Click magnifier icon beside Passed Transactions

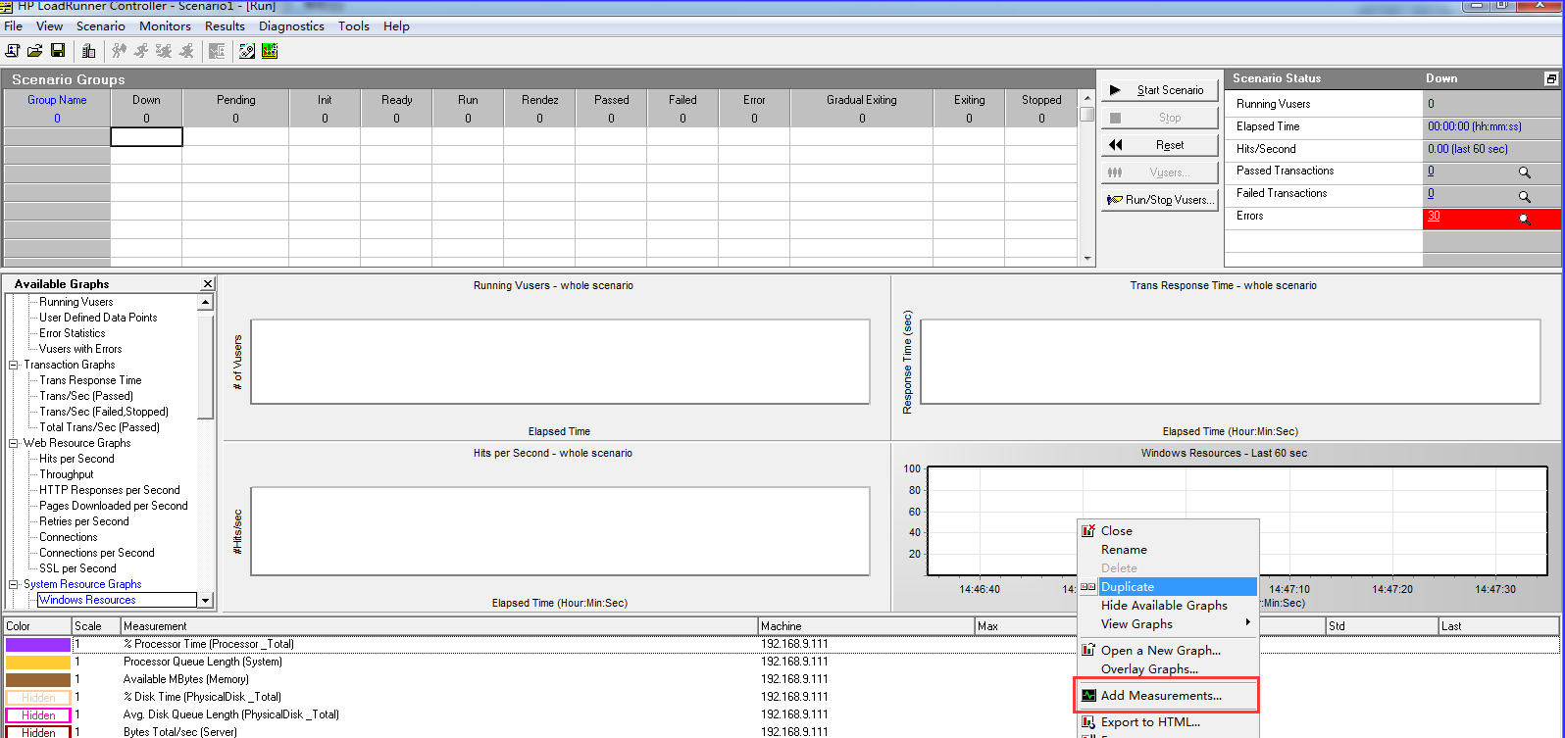click(x=1525, y=172)
